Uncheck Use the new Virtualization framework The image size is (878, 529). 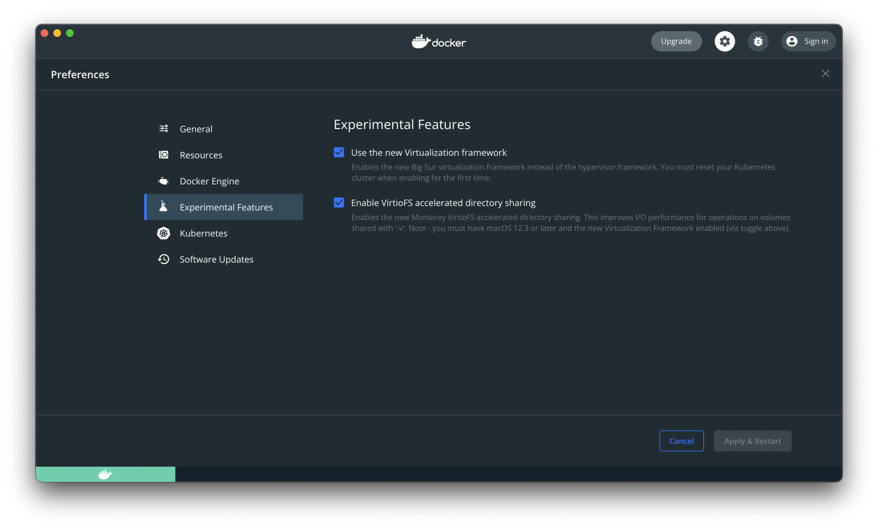point(339,152)
